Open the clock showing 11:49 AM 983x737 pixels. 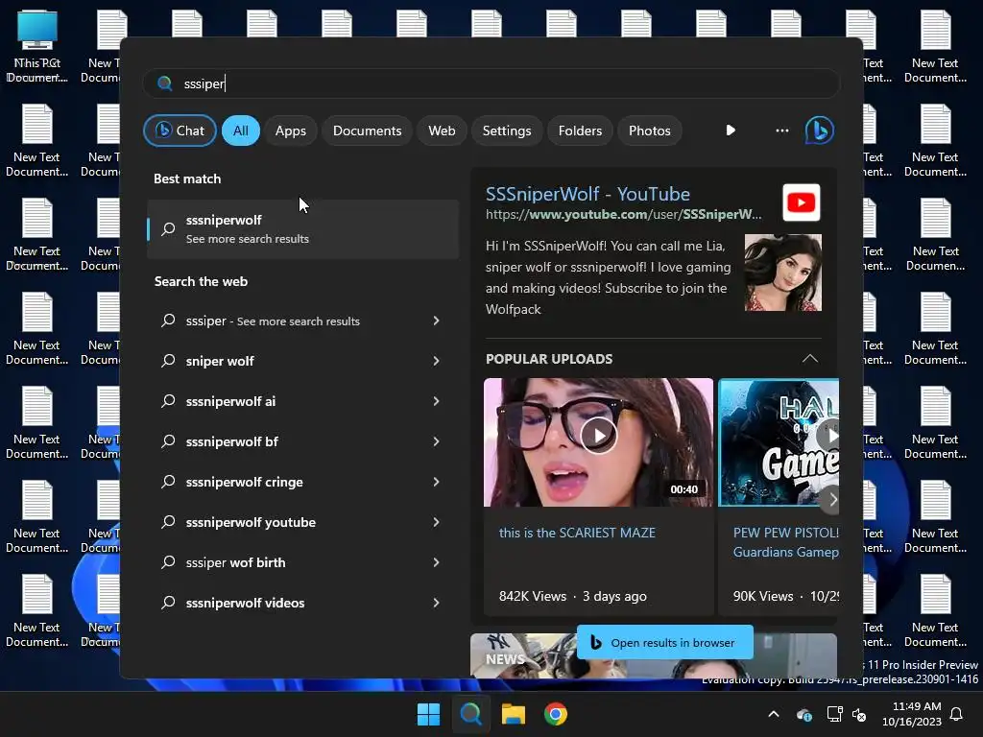pyautogui.click(x=912, y=714)
